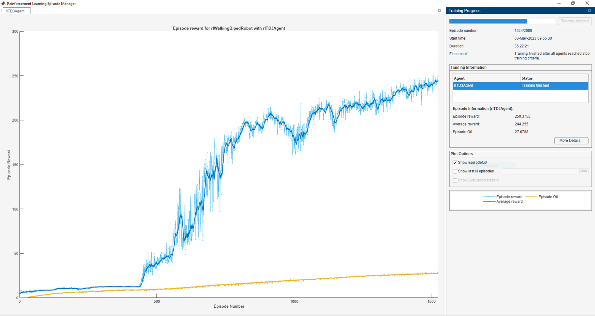Click the Average reward legend line marker

489,202
